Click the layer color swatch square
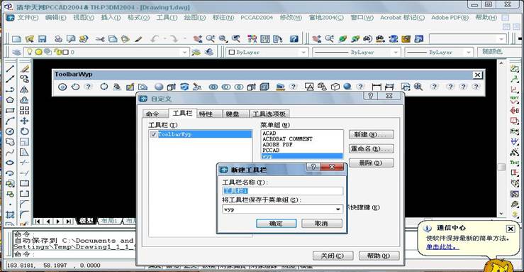 pyautogui.click(x=66, y=52)
